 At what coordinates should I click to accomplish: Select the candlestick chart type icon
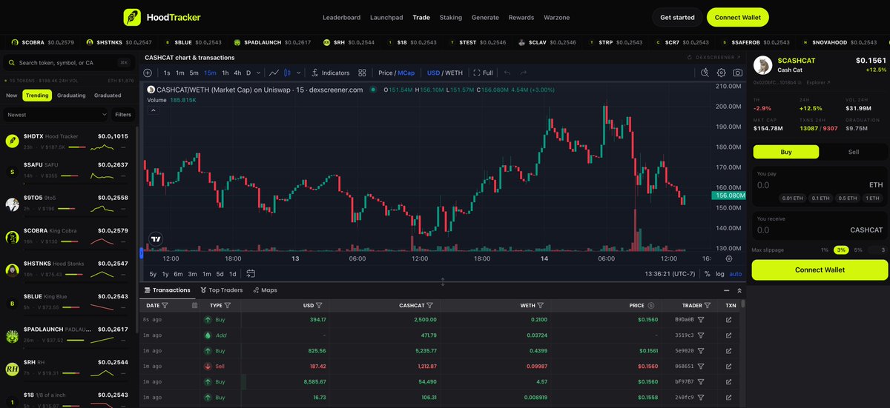tap(288, 73)
